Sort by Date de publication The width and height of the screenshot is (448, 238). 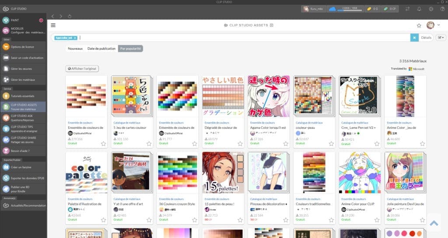pyautogui.click(x=101, y=49)
